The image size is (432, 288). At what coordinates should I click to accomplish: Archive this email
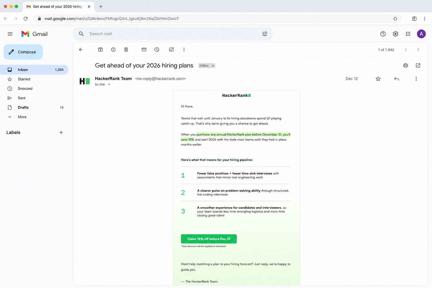(x=100, y=49)
